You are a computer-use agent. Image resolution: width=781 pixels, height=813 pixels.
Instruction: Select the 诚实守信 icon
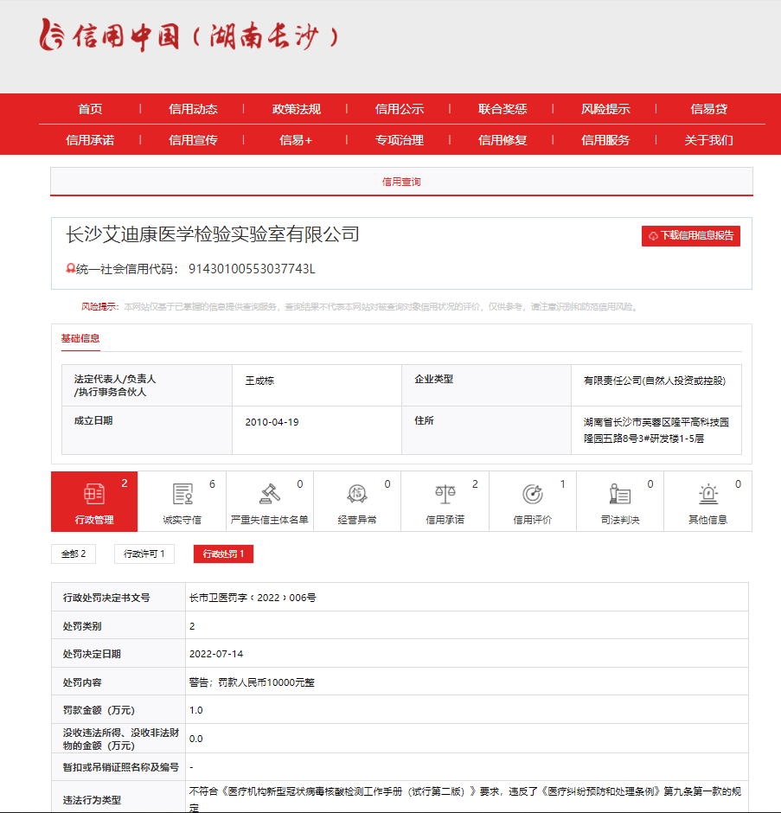coord(182,494)
